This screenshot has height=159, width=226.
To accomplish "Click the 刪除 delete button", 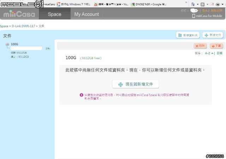I will click(x=200, y=46).
